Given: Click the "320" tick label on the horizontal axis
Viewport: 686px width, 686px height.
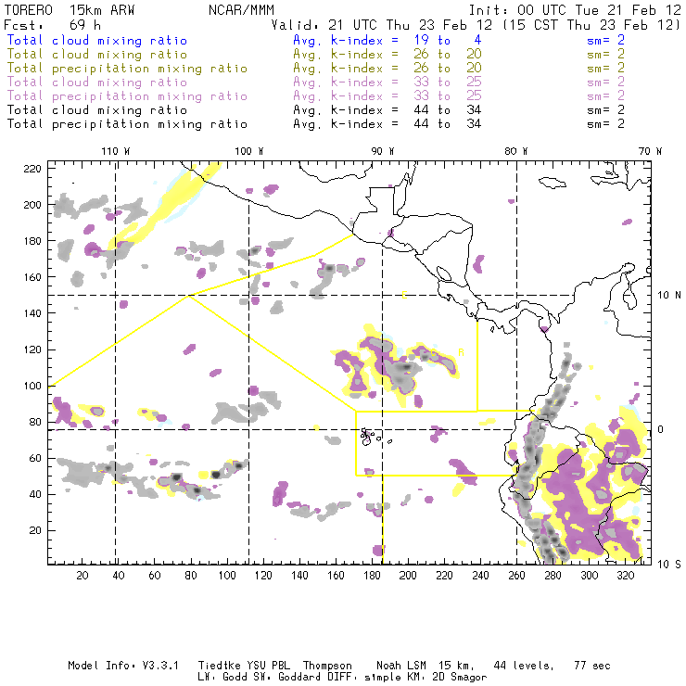Looking at the screenshot, I should click(625, 576).
